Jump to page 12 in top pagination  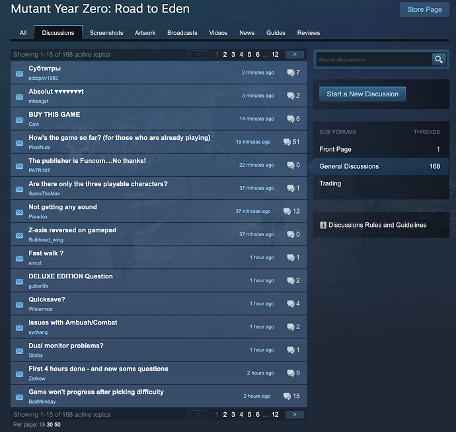tap(275, 55)
